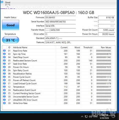Click the status icon for Spin-Up Time
The height and width of the screenshot is (120, 119).
4,54
